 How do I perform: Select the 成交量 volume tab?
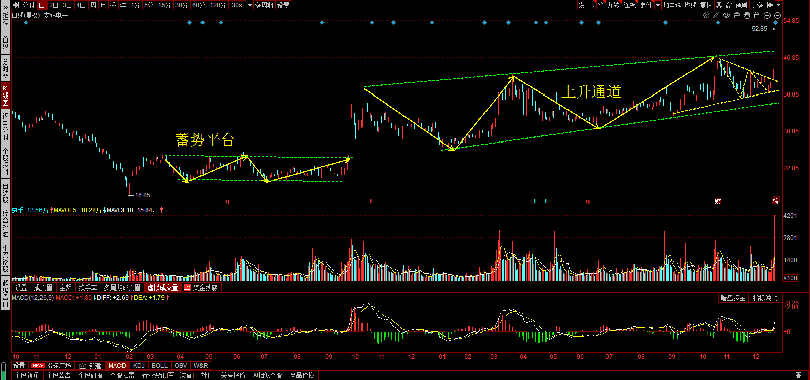43,288
